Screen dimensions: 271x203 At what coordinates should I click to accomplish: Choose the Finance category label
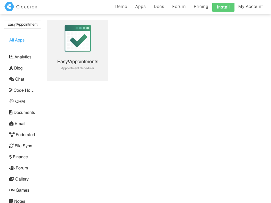(x=20, y=157)
